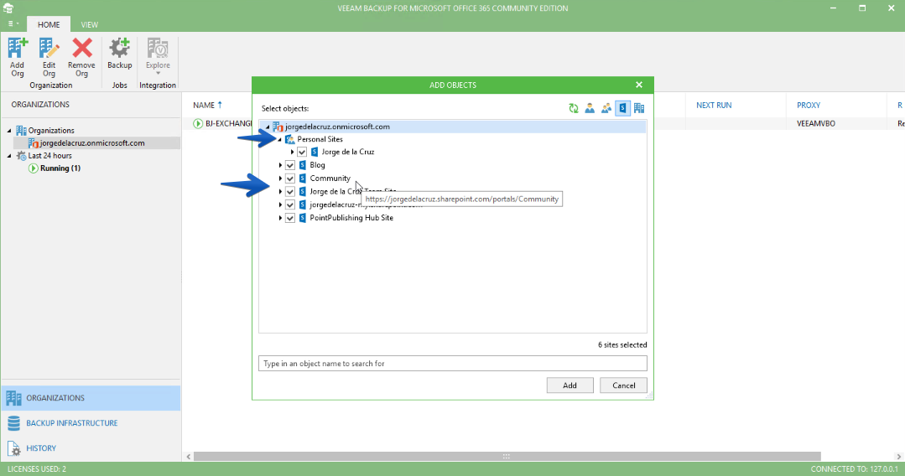Screen dimensions: 905x476
Task: Filter objects by groups icon
Action: 606,108
